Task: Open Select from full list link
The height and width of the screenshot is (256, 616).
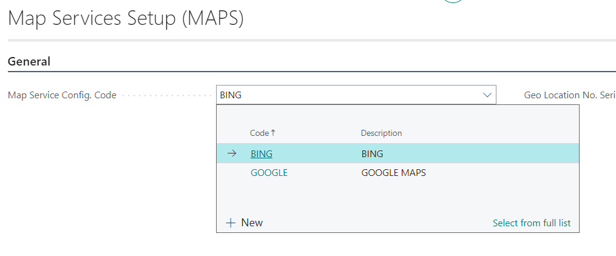Action: coord(532,223)
